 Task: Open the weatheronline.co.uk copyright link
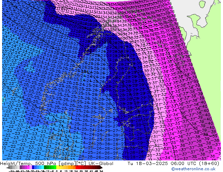point(193,169)
